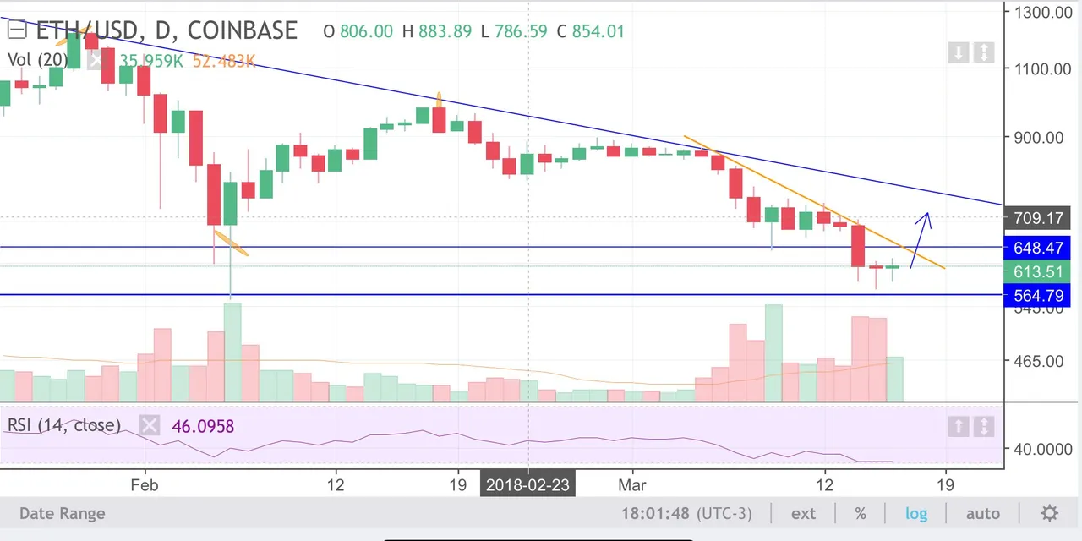Remove the RSI indicator with its X icon
Screen dimensions: 1082x541
pyautogui.click(x=149, y=426)
